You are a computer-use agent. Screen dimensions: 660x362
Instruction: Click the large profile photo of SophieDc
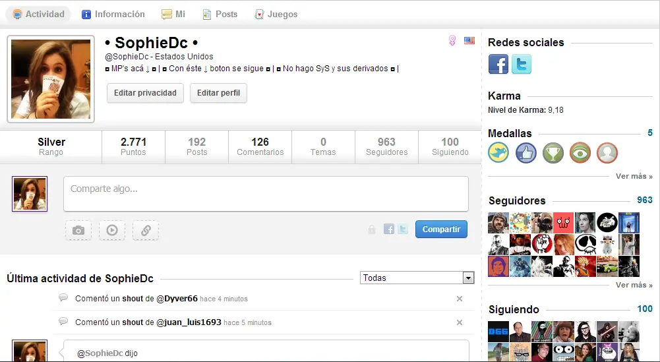point(51,79)
